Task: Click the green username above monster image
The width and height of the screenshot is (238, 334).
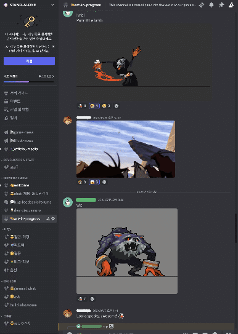Action: click(x=86, y=200)
